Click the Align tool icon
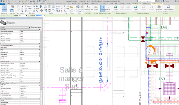This screenshot has height=105, width=179. pos(42,7)
